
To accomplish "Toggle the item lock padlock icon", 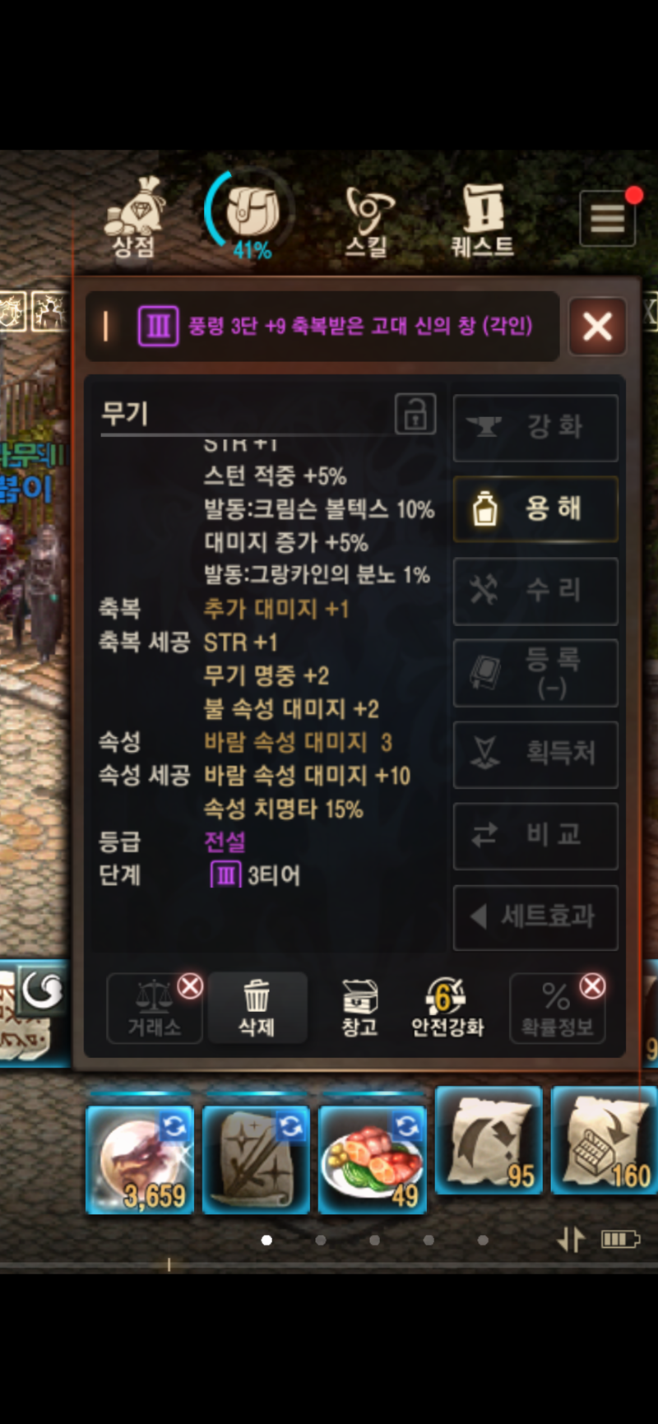I will point(415,413).
